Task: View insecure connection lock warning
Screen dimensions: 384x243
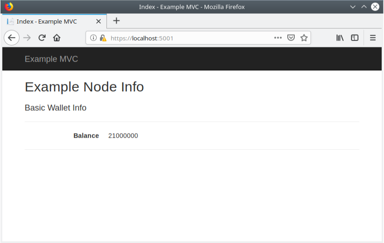Action: (x=103, y=38)
